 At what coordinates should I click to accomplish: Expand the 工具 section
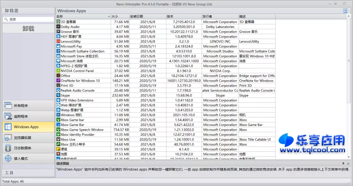(x=28, y=173)
